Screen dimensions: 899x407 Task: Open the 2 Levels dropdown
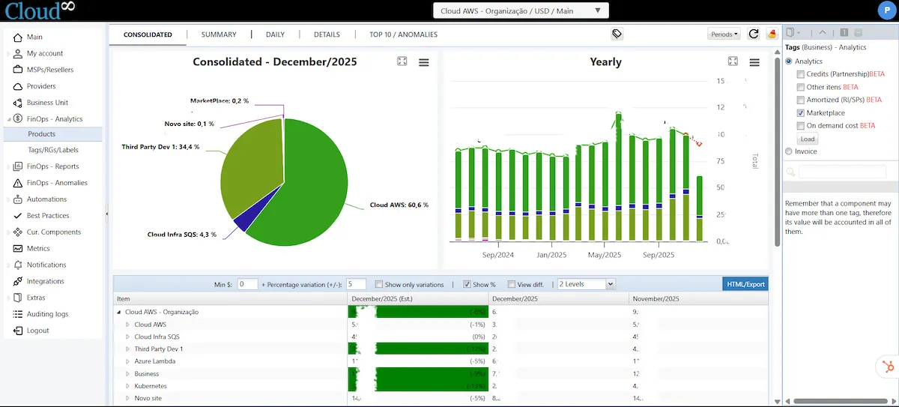click(586, 284)
